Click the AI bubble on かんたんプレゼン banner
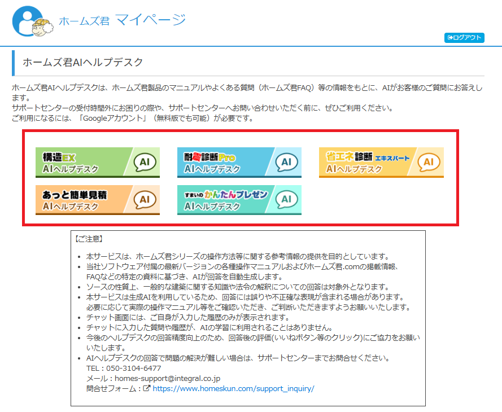This screenshot has width=502, height=412. tap(285, 200)
